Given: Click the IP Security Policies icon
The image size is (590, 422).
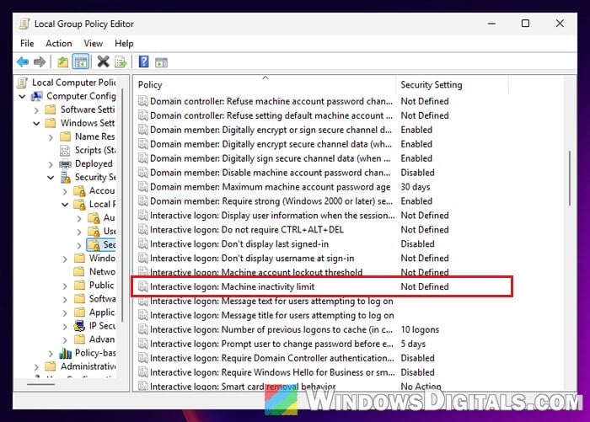Looking at the screenshot, I should click(79, 326).
